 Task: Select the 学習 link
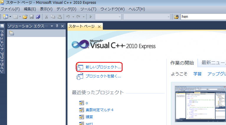[x=197, y=74]
